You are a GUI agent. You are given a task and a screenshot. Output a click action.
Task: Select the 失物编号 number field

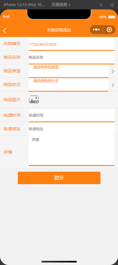[71, 44]
